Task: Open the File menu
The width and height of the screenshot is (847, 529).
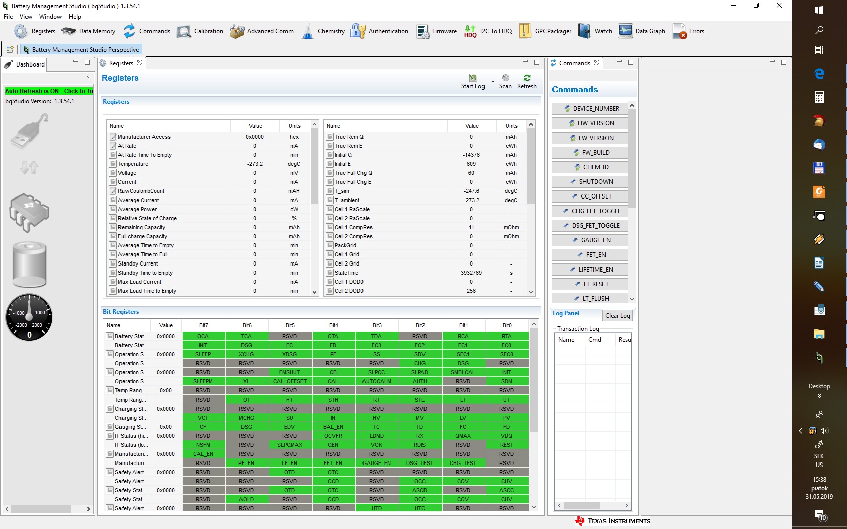Action: pyautogui.click(x=8, y=17)
